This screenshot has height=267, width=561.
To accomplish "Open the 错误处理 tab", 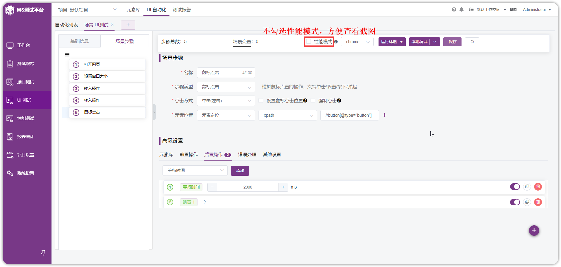I will [x=247, y=155].
